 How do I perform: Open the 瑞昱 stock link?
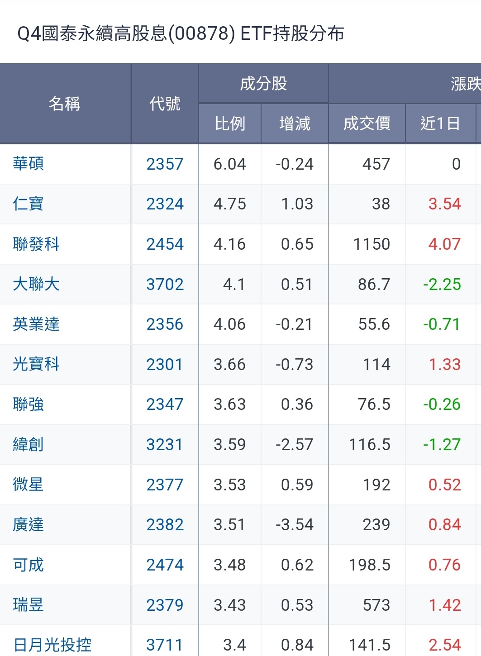pyautogui.click(x=28, y=605)
